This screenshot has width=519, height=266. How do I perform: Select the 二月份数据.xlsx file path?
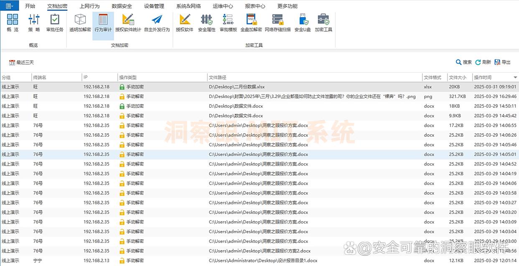tap(237, 87)
